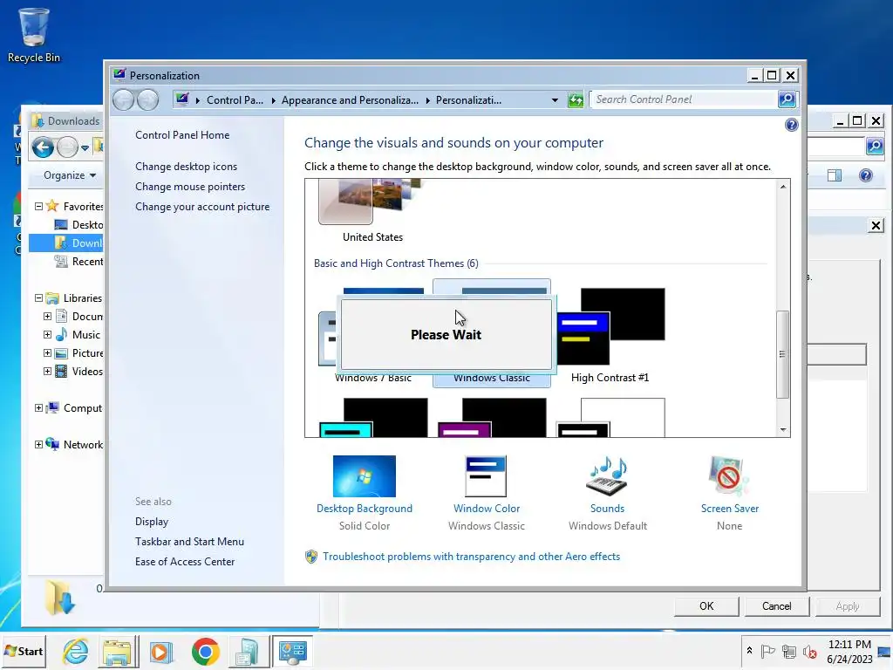Select the purple high contrast theme thumbnail
The height and width of the screenshot is (670, 893).
click(492, 418)
